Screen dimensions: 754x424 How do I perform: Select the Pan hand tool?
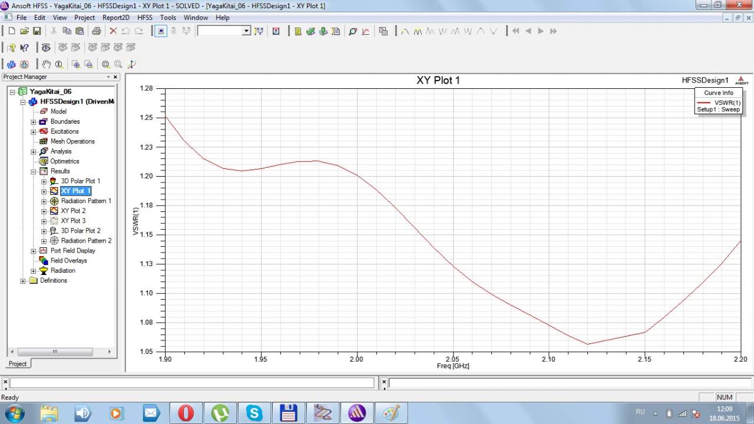[46, 64]
